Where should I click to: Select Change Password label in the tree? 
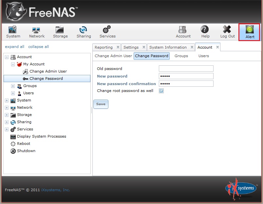click(x=46, y=79)
